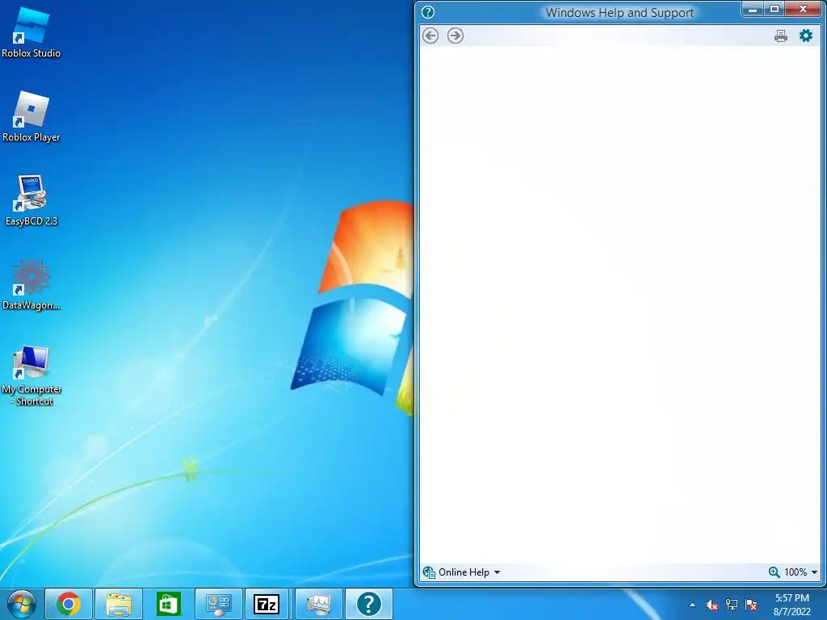Select the Roblox Player desktop shortcut
Image resolution: width=827 pixels, height=620 pixels.
point(31,116)
